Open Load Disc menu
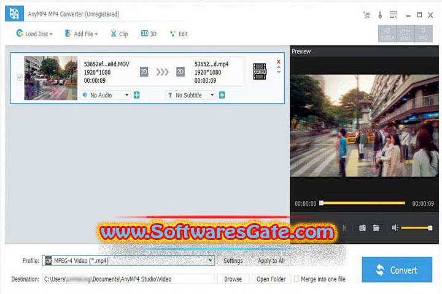442x294 pixels. coord(34,34)
